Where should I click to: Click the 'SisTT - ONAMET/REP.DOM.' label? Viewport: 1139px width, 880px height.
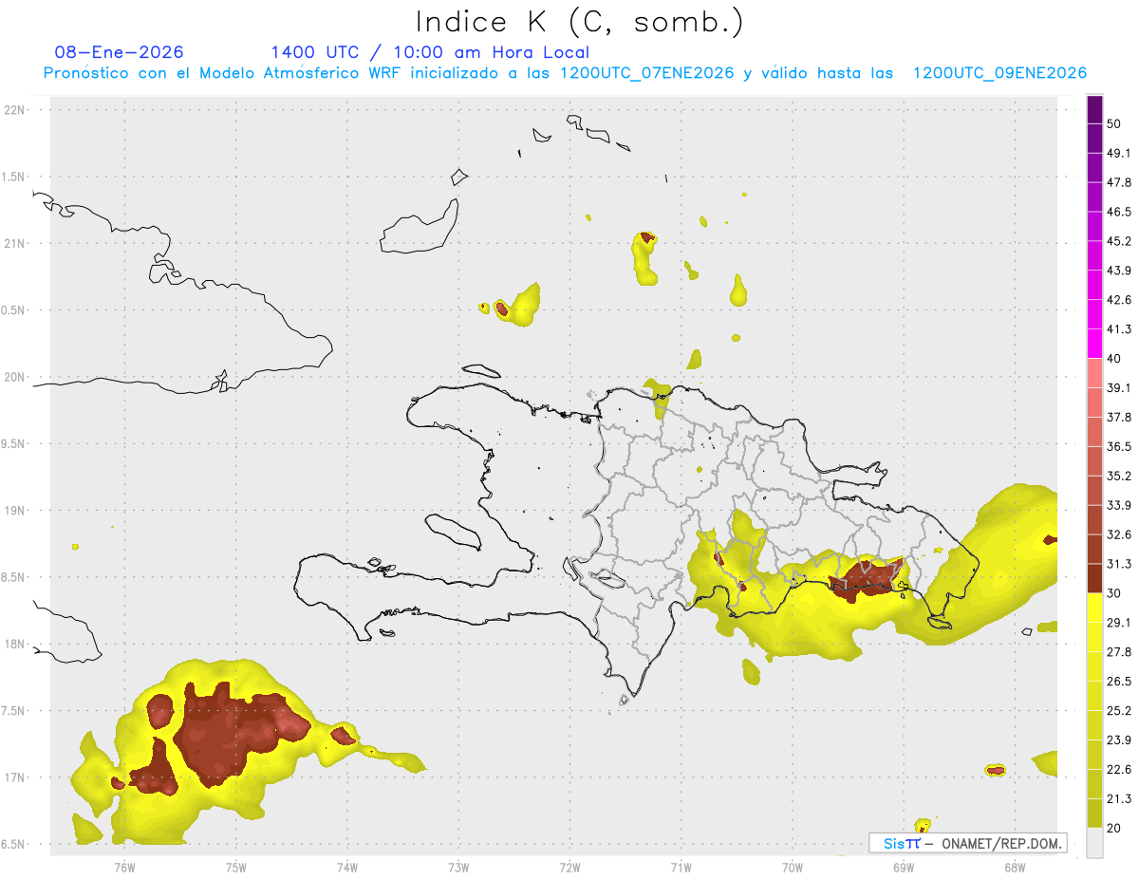(x=967, y=843)
